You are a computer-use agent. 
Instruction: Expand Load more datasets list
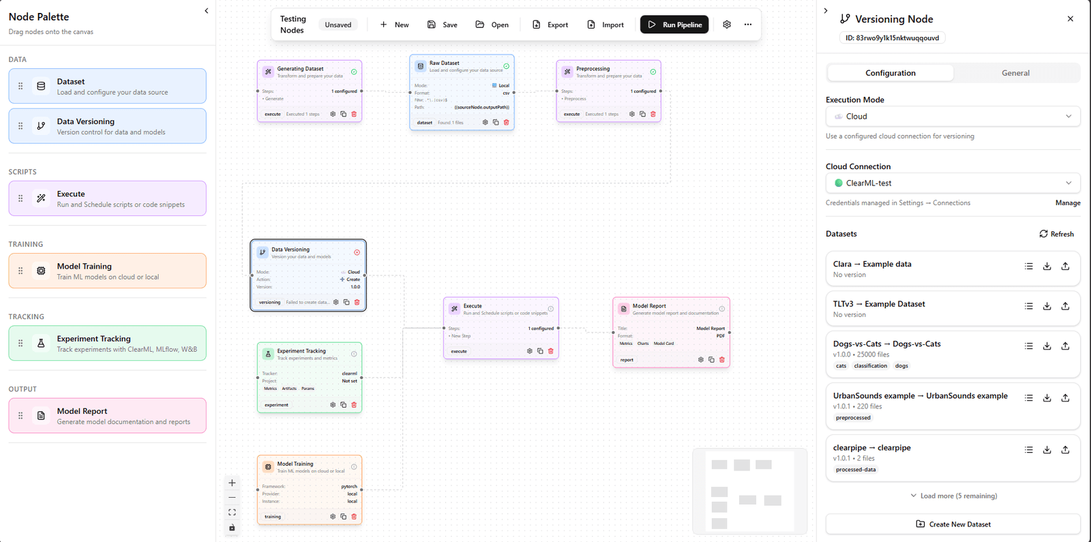point(953,496)
